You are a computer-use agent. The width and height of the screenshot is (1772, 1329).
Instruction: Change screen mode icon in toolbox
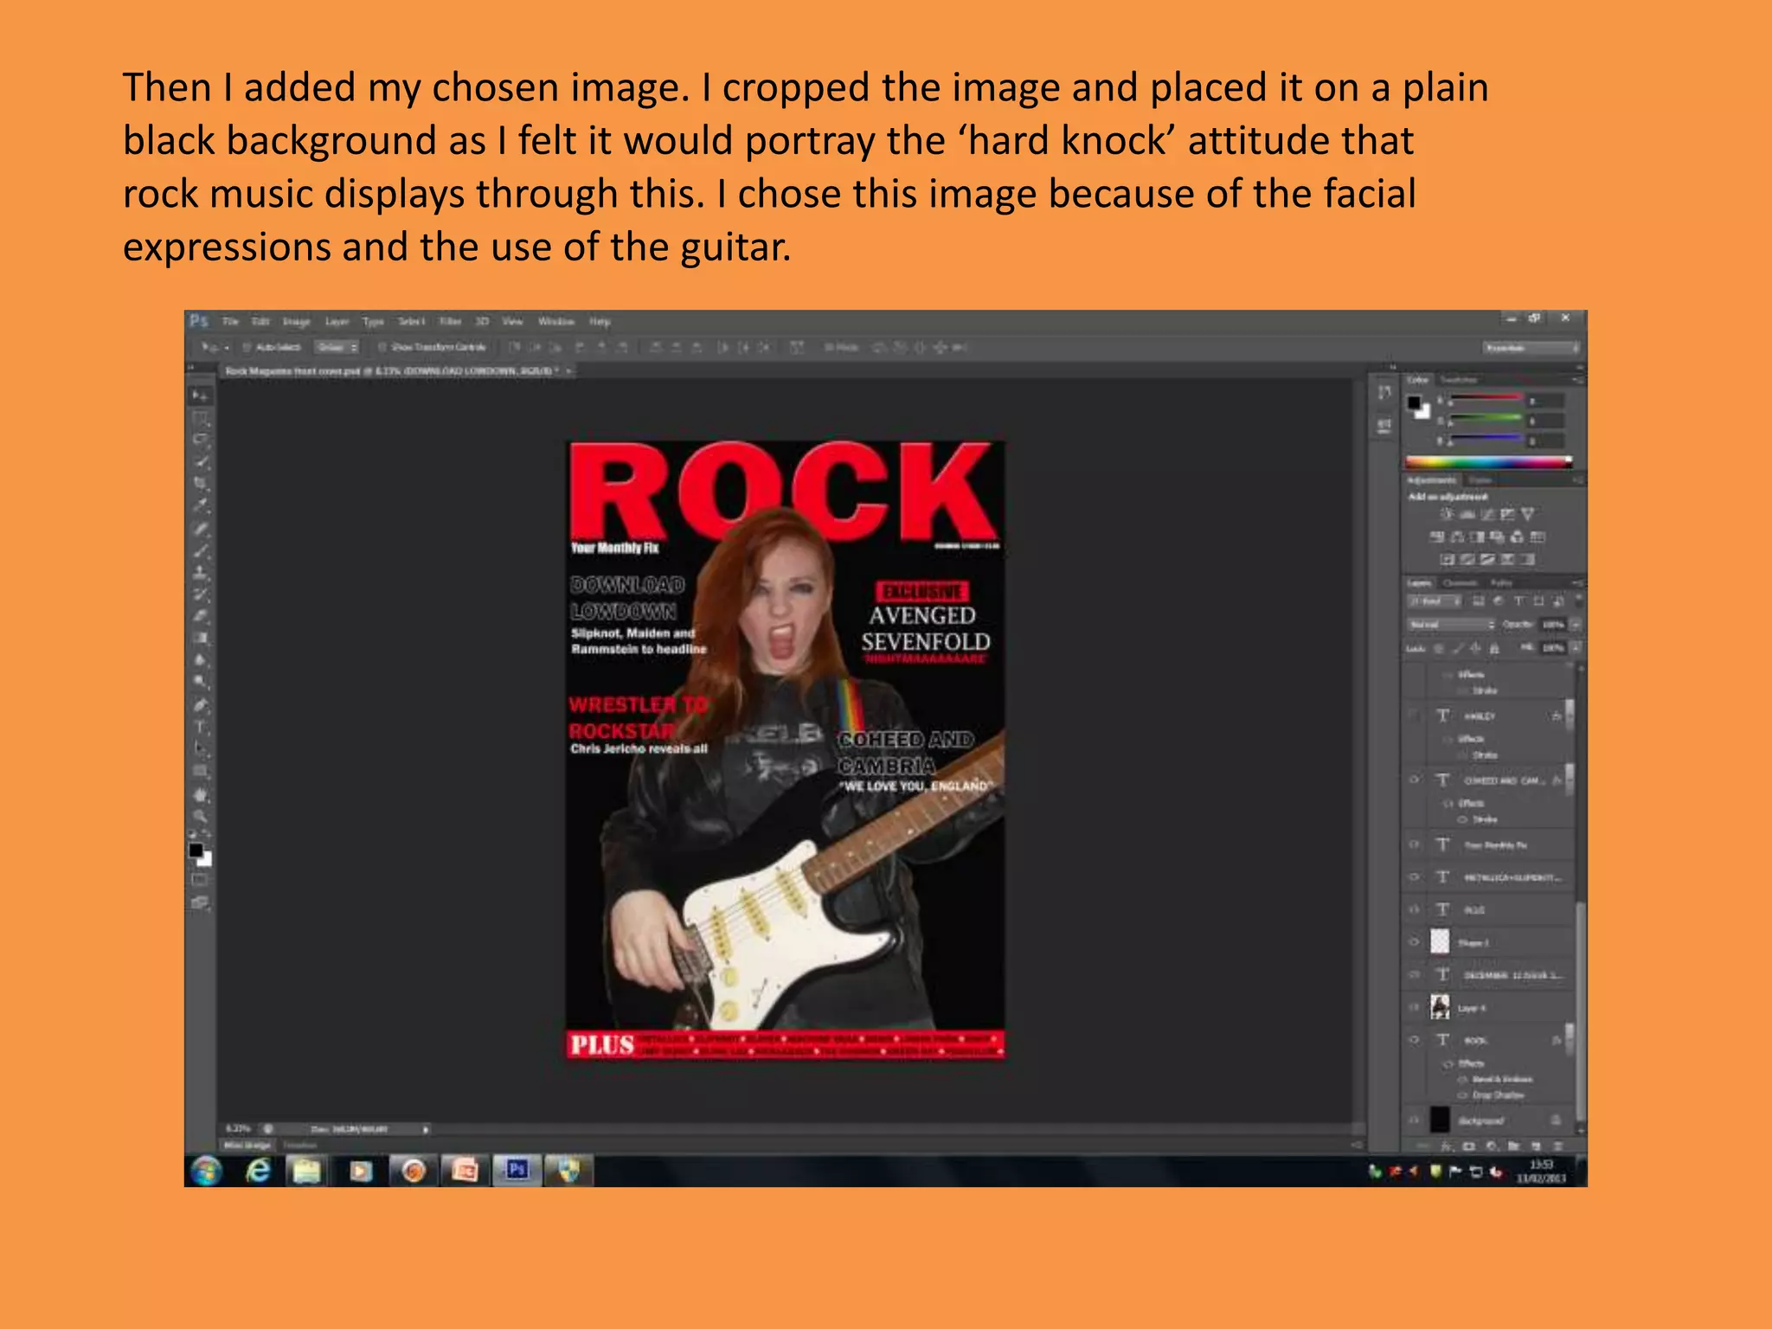(200, 902)
